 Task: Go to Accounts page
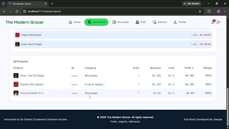[x=121, y=22]
